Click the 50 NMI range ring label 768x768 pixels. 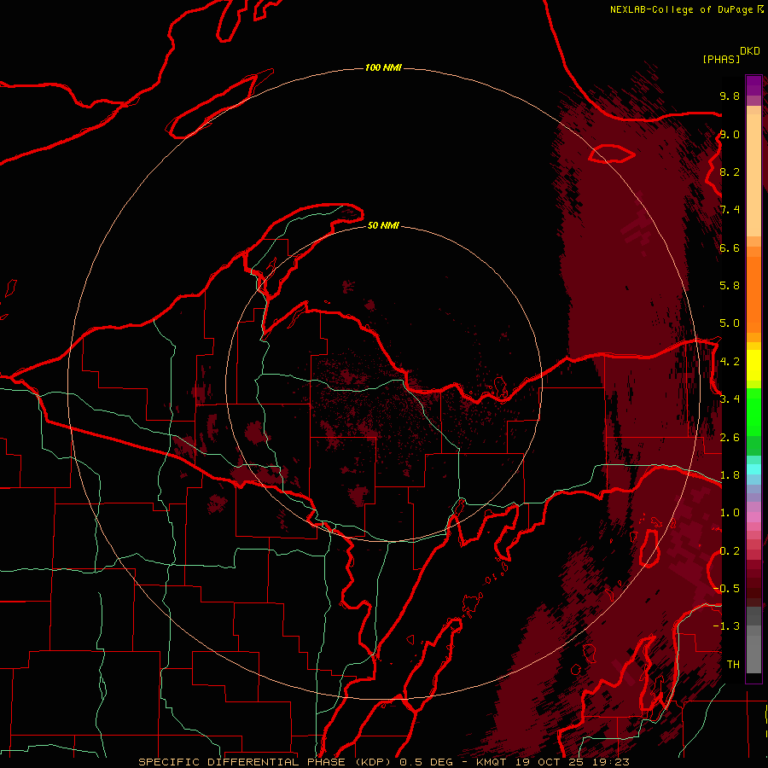tap(383, 225)
